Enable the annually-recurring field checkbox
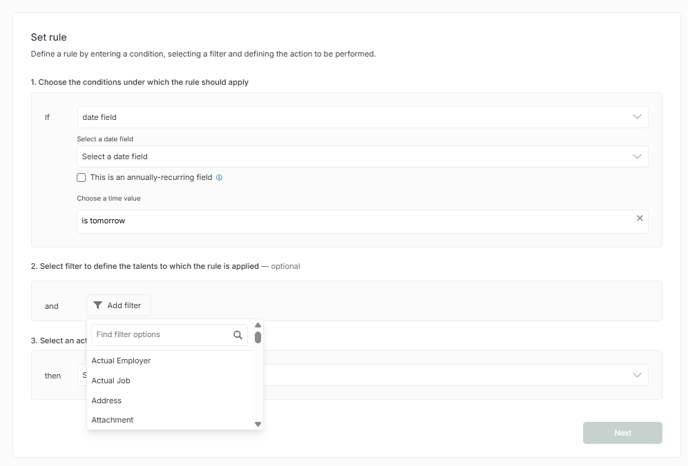 coord(82,178)
